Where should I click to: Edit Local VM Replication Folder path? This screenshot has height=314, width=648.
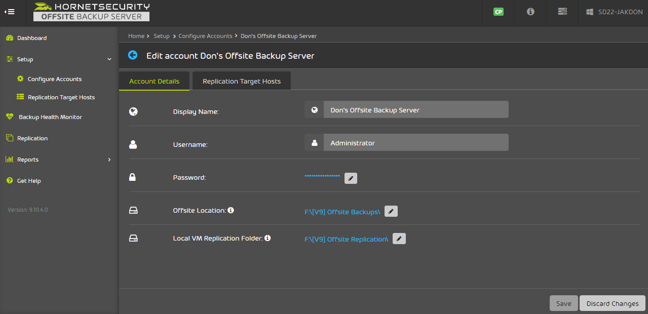tap(399, 239)
